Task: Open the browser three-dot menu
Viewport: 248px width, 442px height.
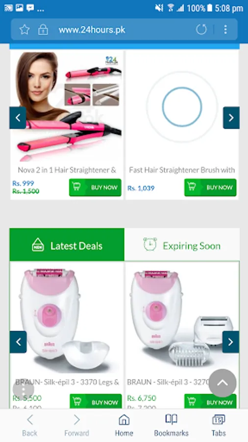Action: (x=225, y=29)
